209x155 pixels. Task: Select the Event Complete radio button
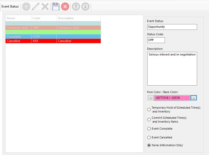pos(149,129)
